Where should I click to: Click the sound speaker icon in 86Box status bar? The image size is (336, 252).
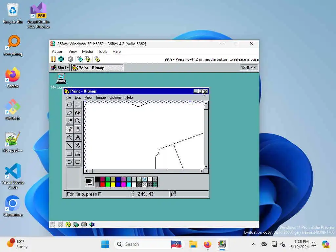pyautogui.click(x=92, y=224)
